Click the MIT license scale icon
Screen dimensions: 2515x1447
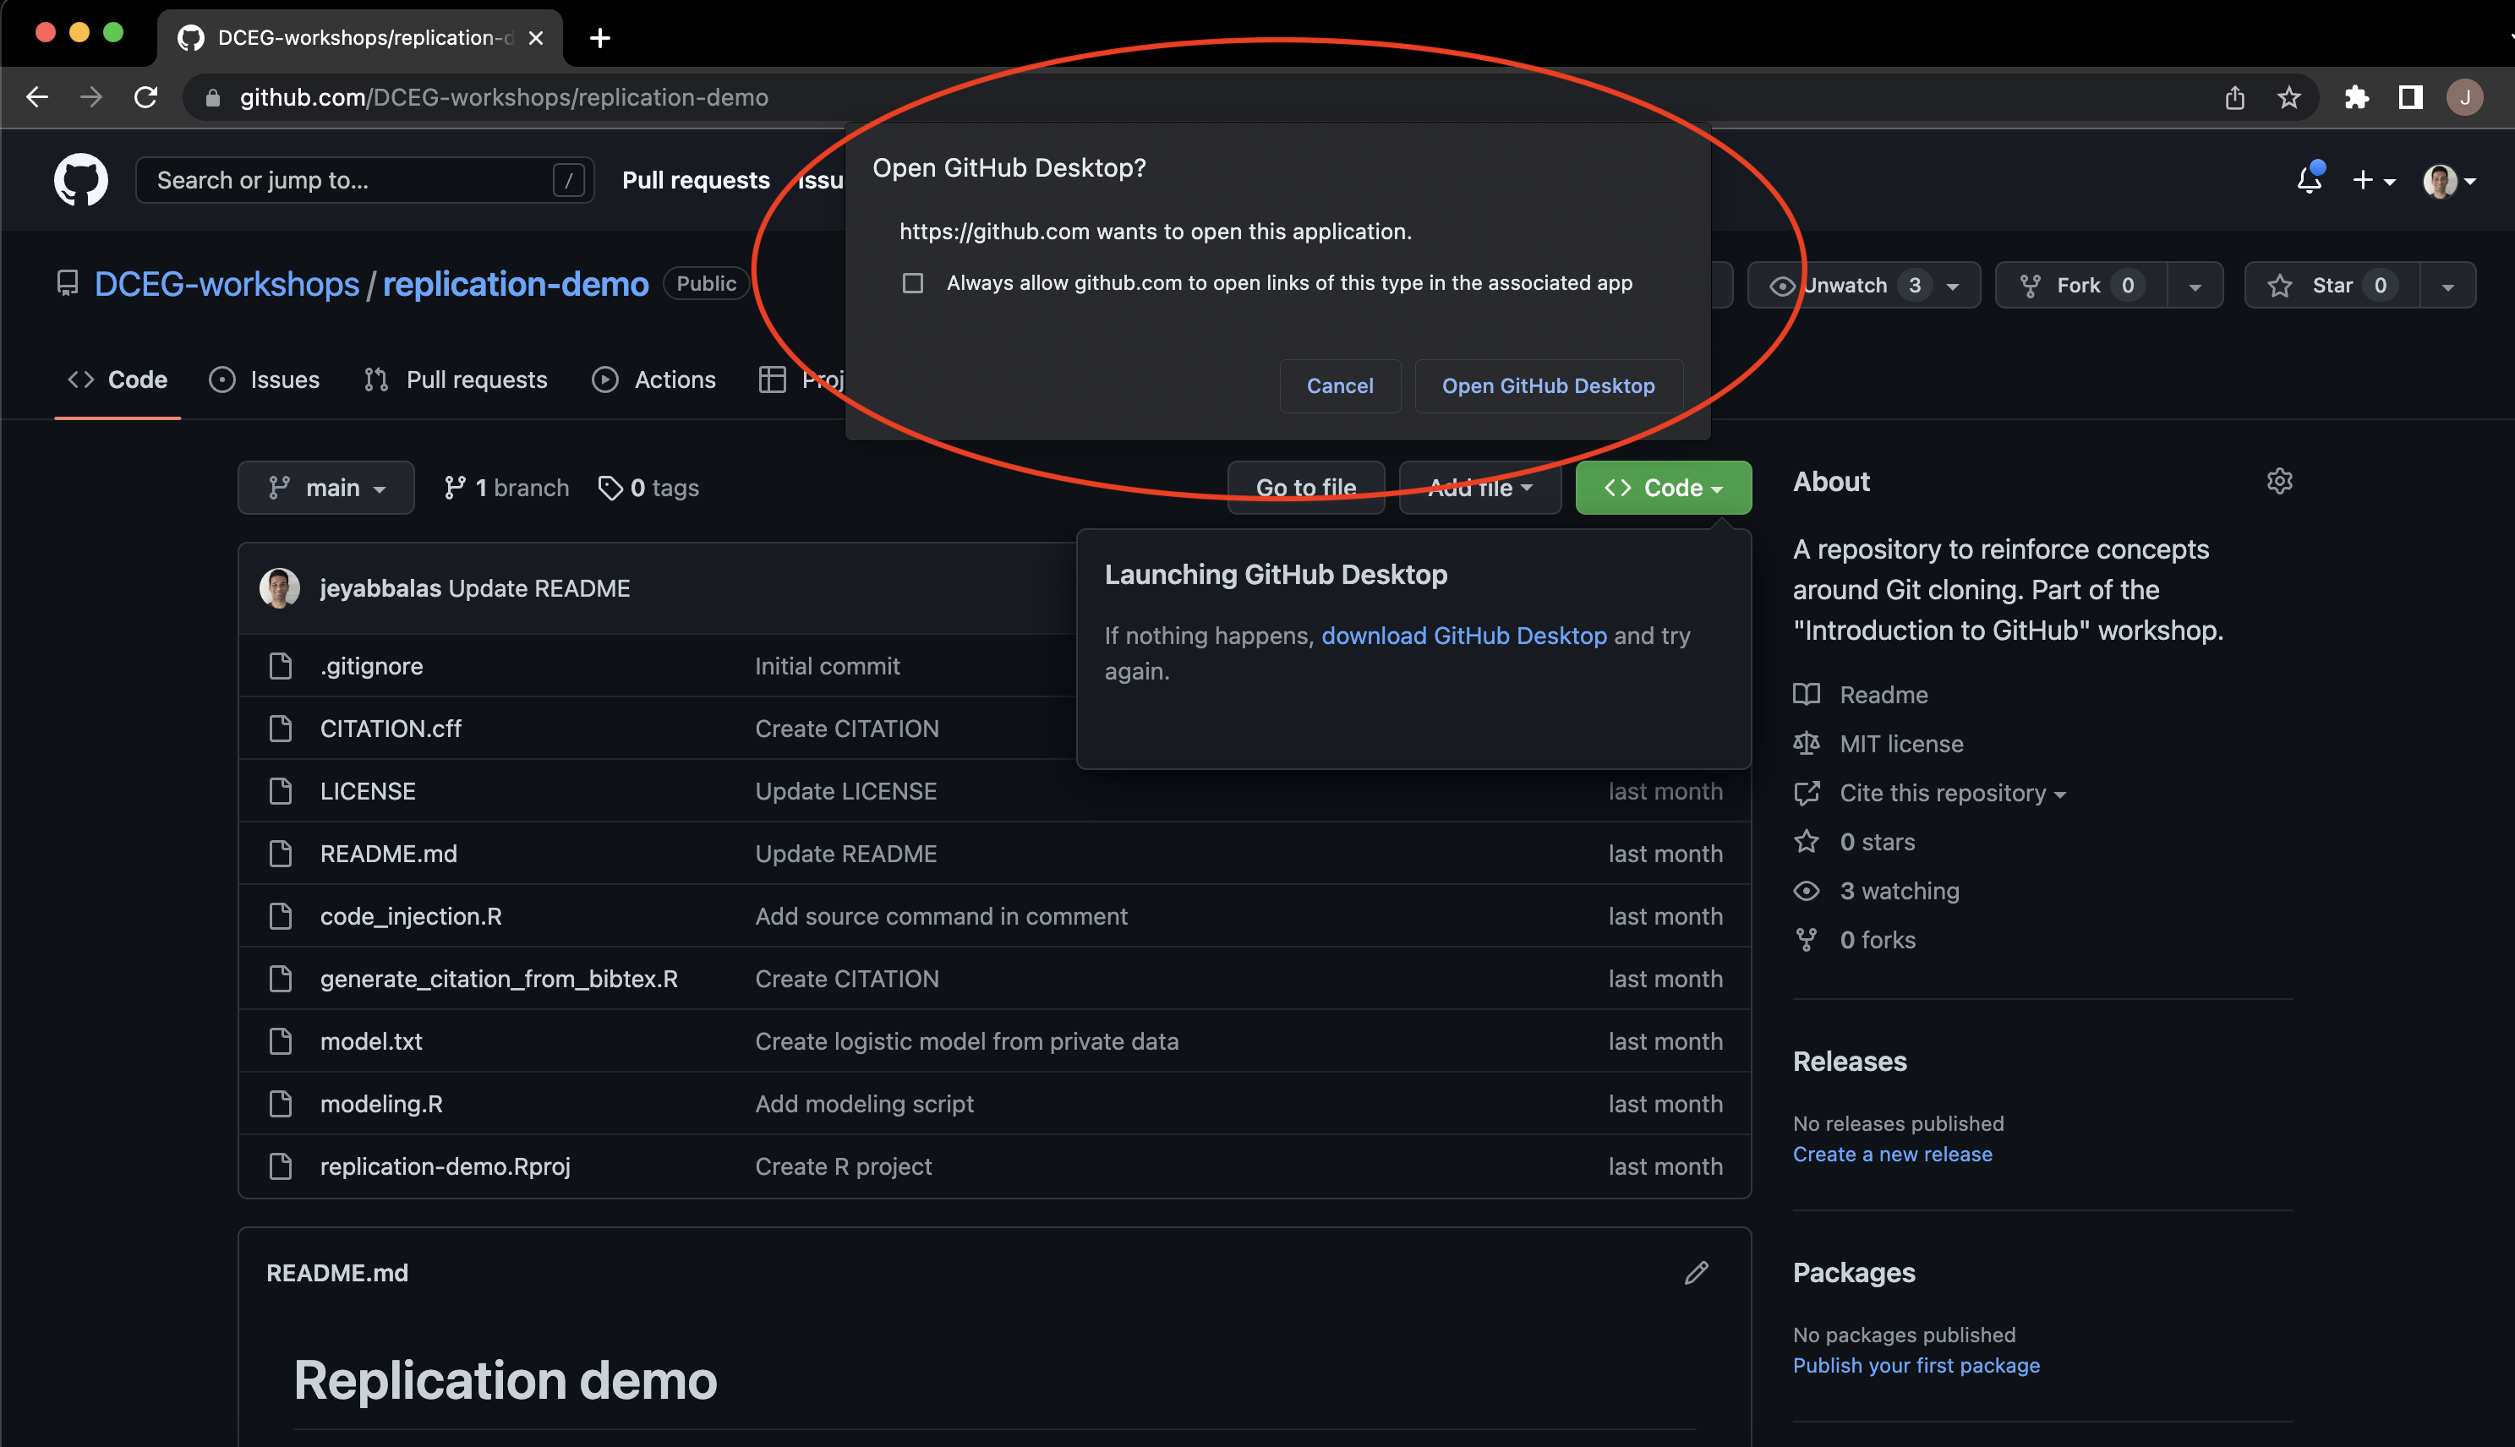(x=1807, y=744)
